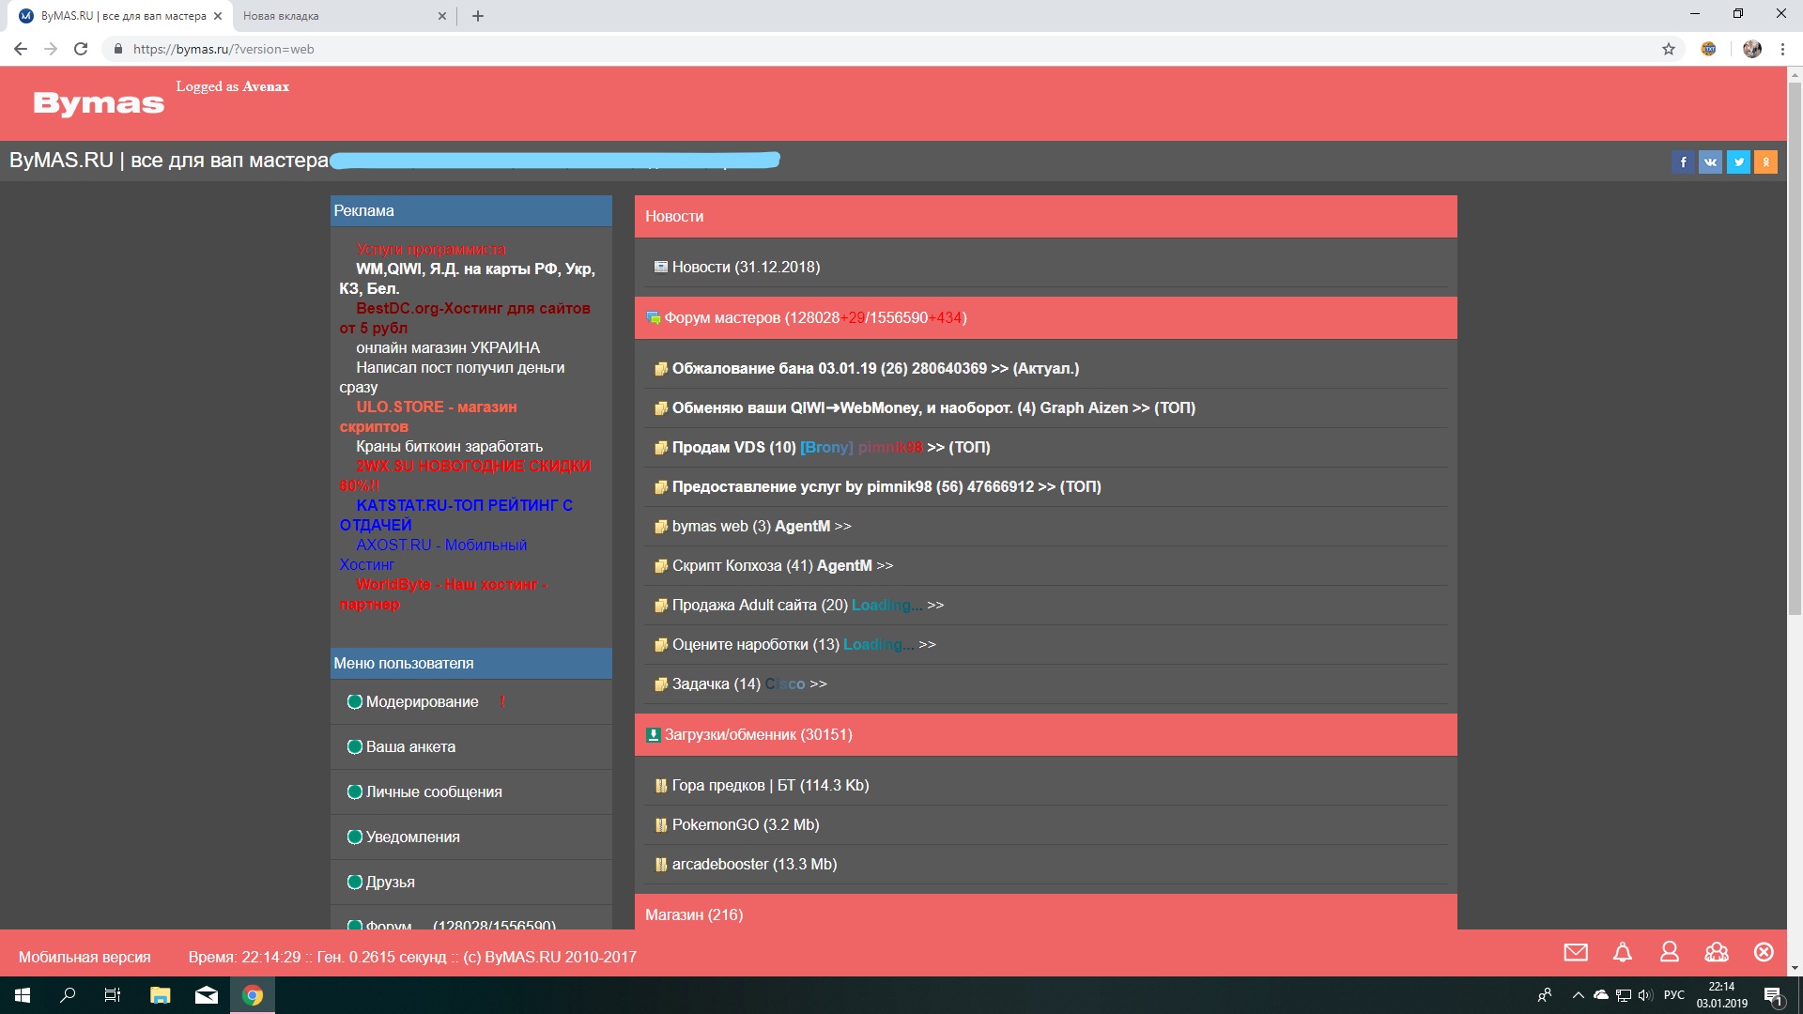Open the Facebook share icon
The width and height of the screenshot is (1803, 1014).
(1683, 162)
